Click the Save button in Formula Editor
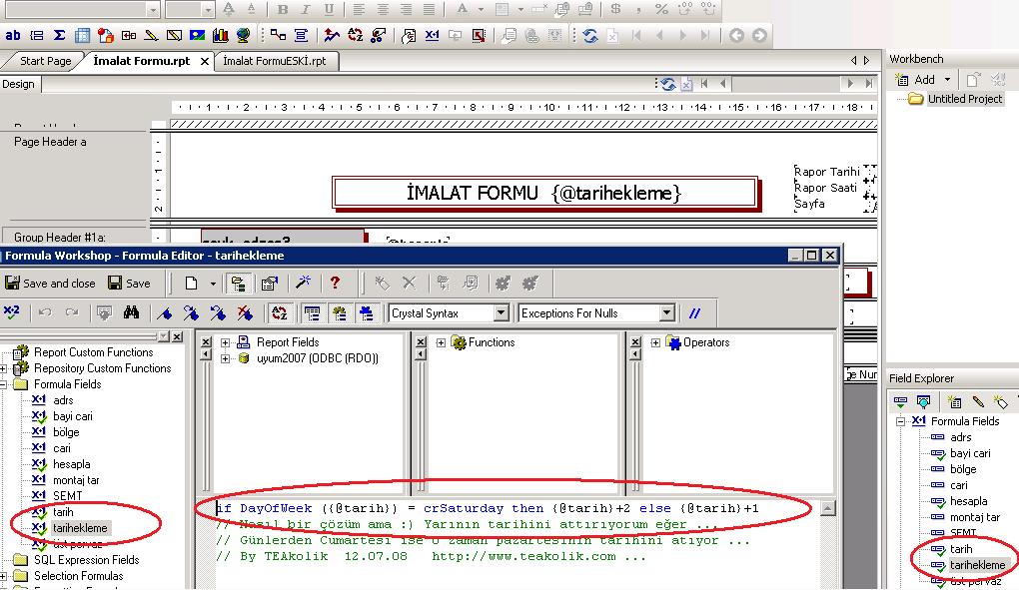 click(x=129, y=283)
